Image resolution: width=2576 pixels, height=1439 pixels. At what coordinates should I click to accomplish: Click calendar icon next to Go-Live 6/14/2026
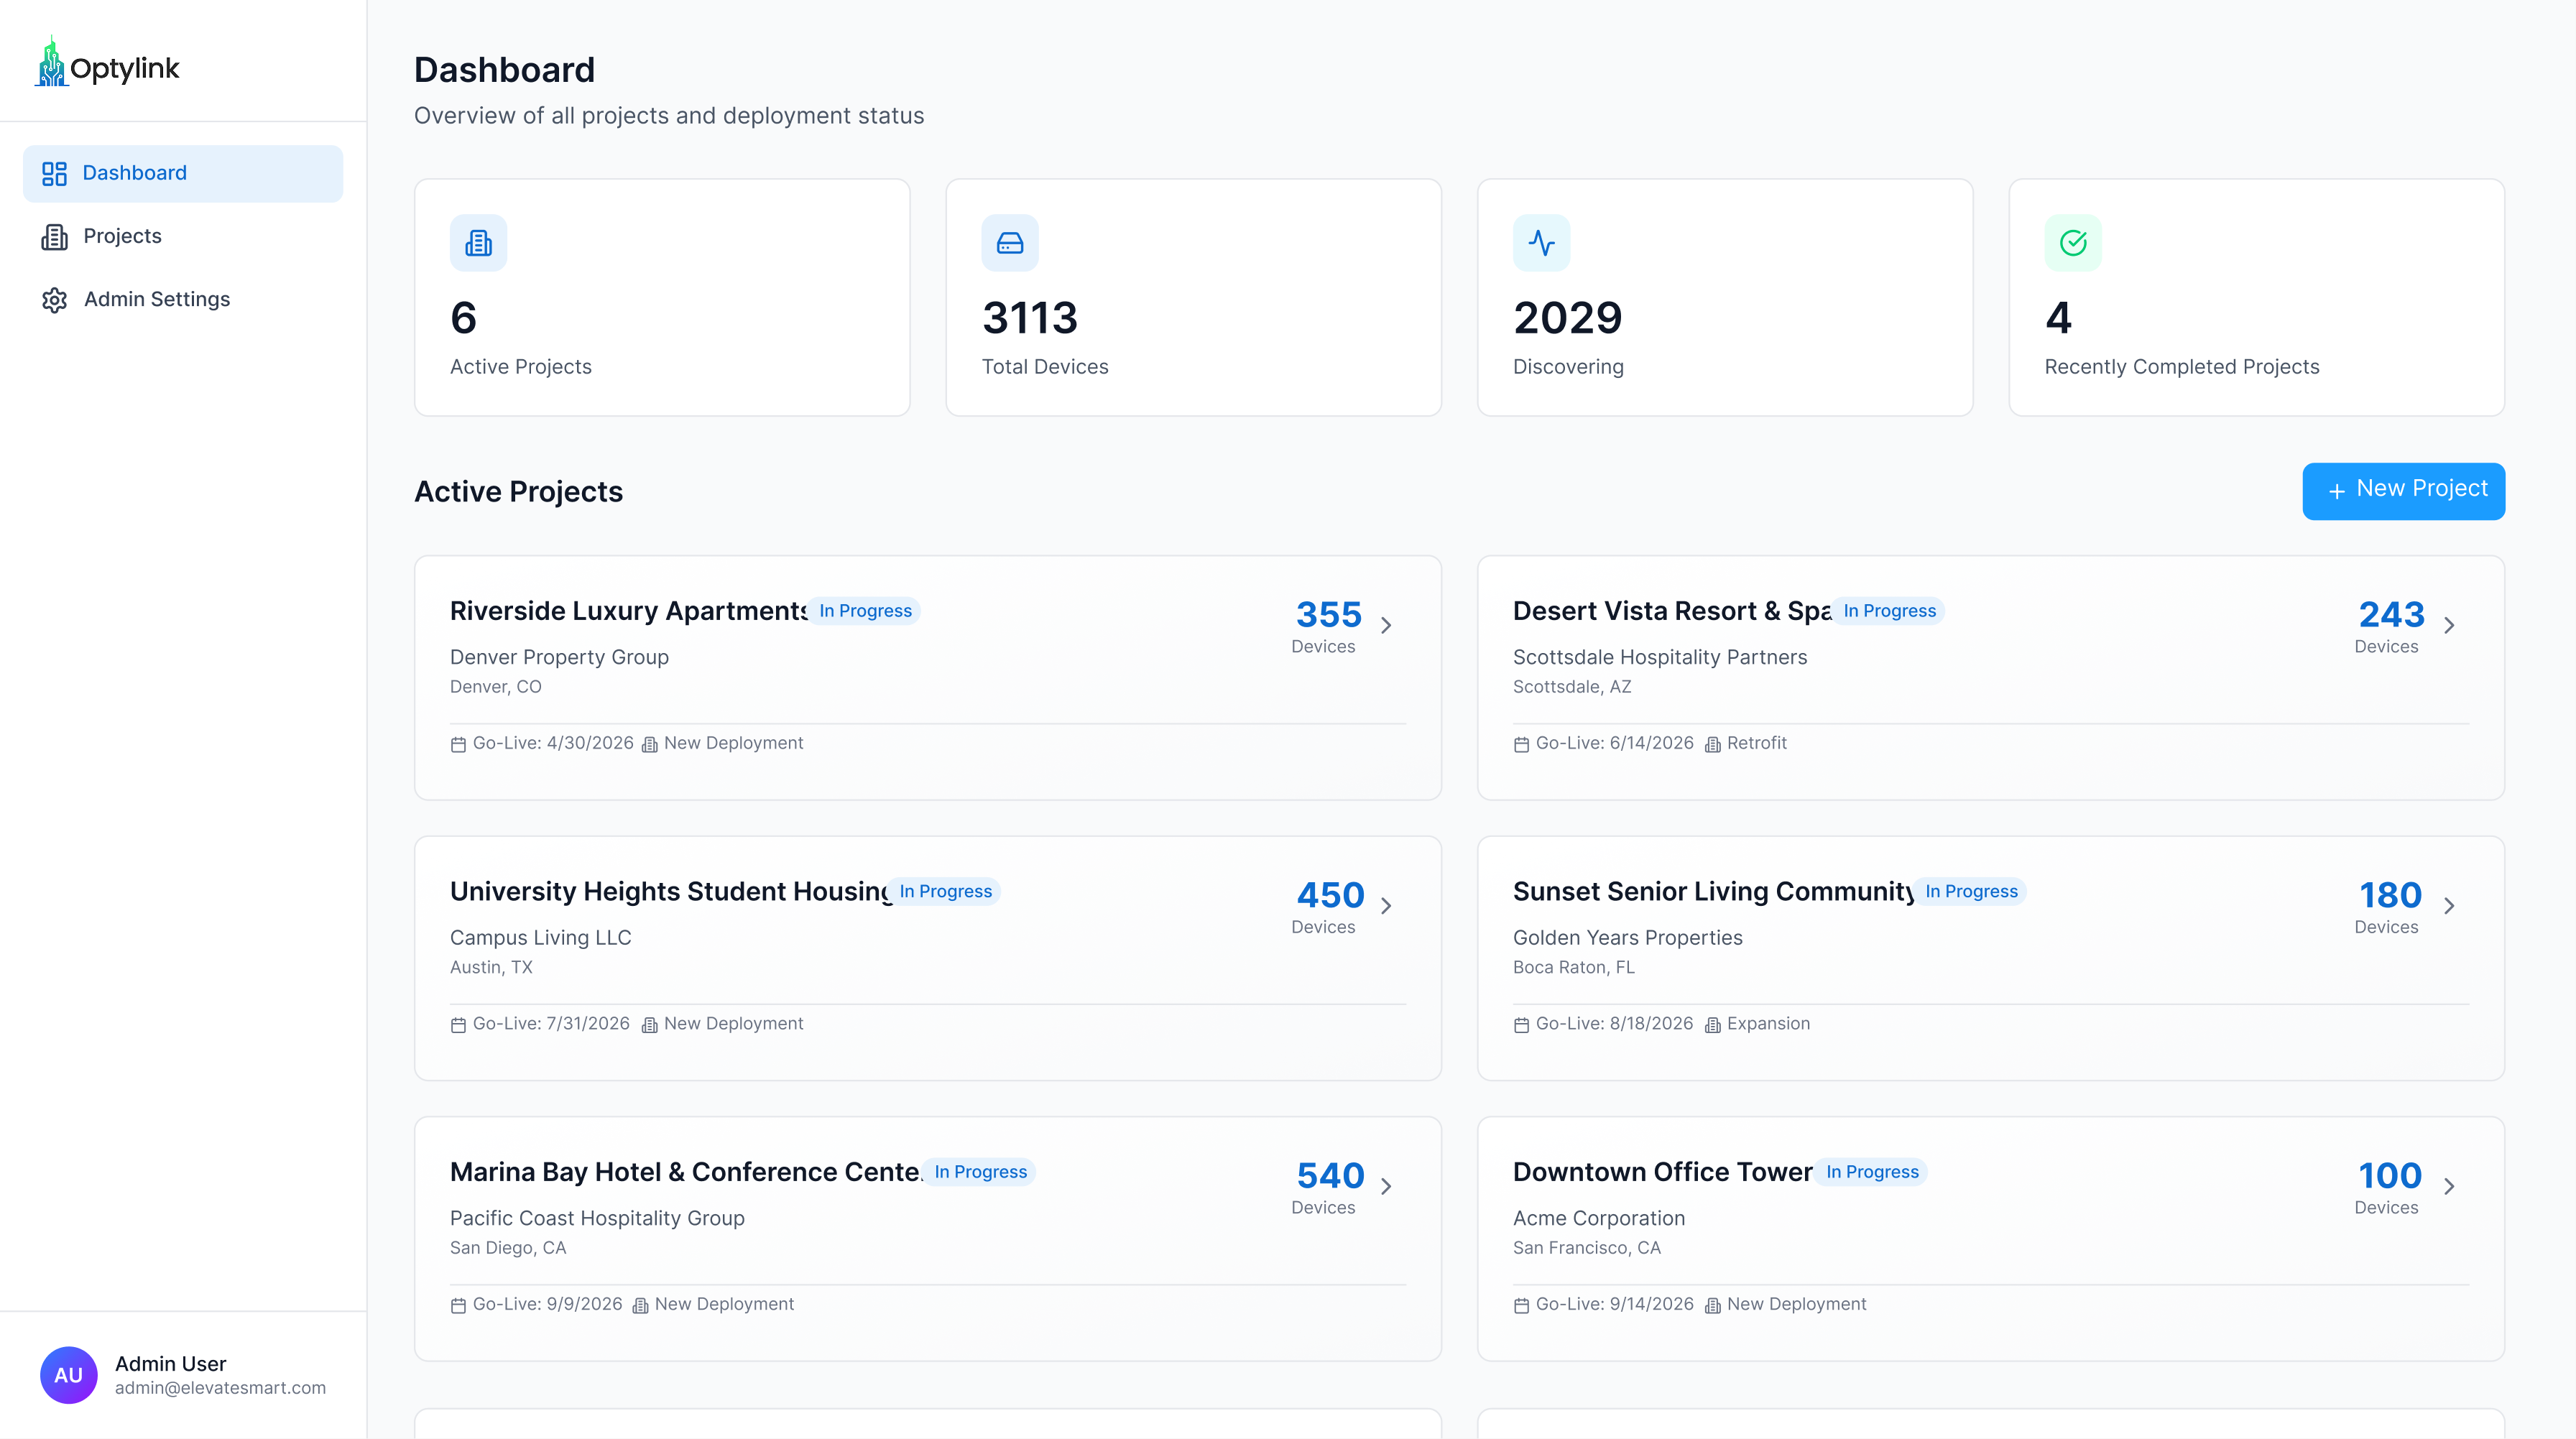tap(1521, 744)
